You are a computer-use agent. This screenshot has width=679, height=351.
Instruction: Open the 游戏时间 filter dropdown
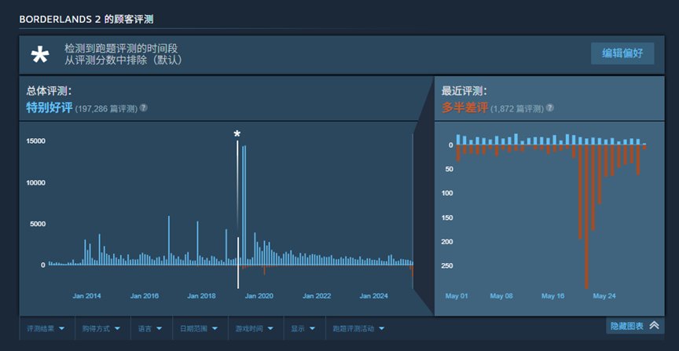[x=254, y=328]
